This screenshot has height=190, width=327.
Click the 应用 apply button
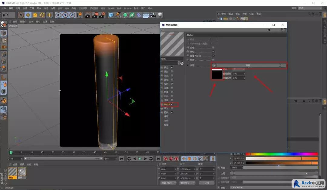(x=206, y=183)
